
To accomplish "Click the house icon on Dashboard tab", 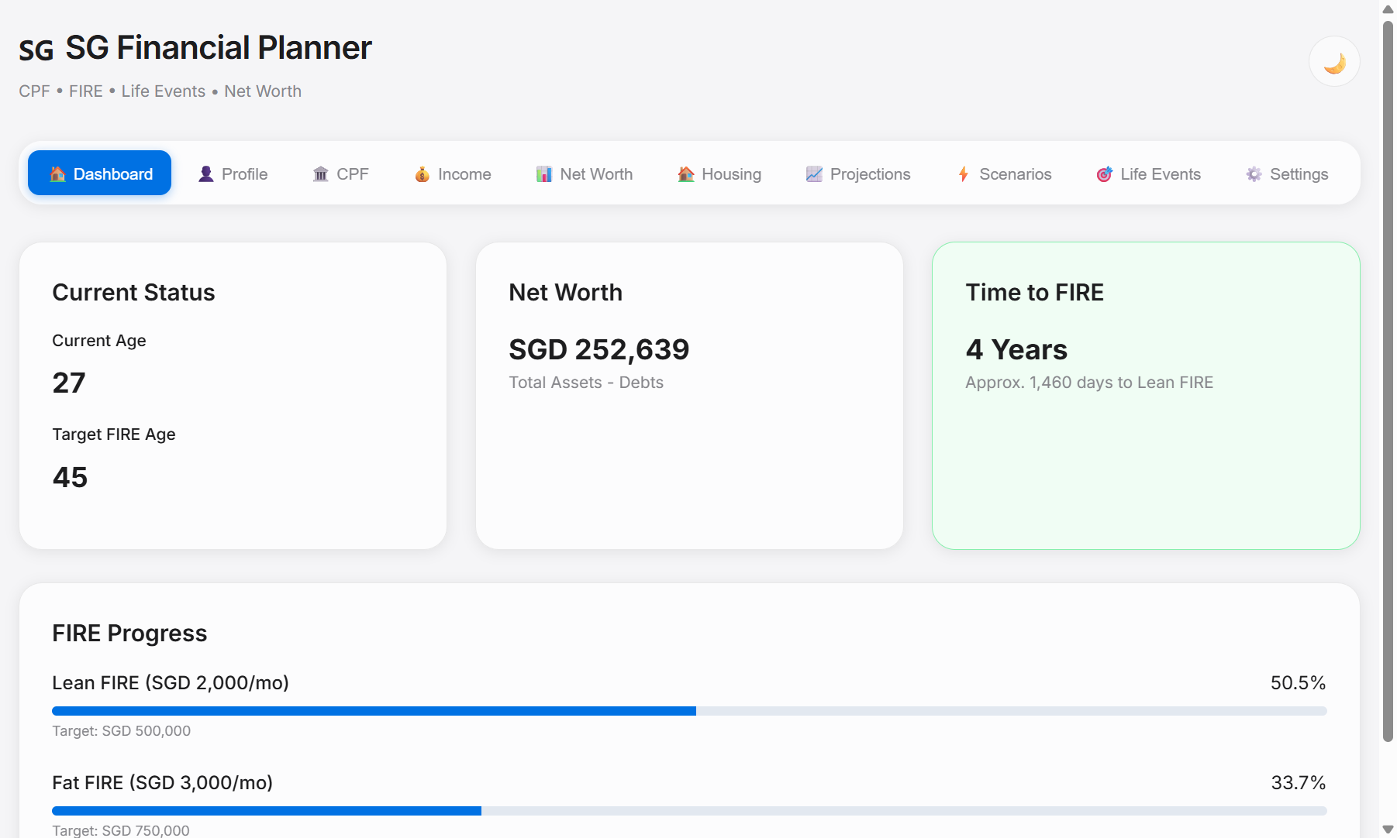I will point(57,174).
